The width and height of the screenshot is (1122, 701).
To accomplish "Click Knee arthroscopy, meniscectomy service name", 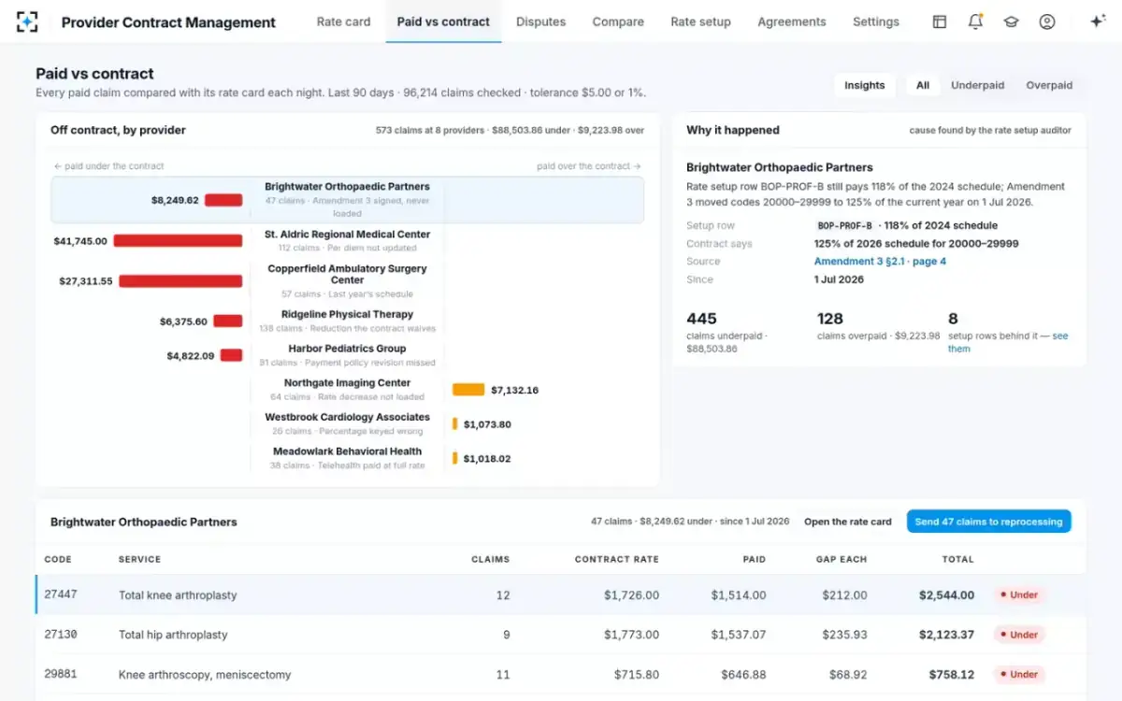I will tap(205, 675).
